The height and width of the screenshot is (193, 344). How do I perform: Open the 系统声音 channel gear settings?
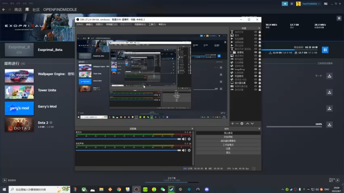189,151
